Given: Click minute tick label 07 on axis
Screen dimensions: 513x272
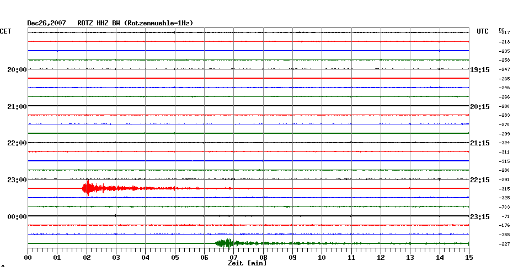Looking at the screenshot, I should pyautogui.click(x=233, y=257).
